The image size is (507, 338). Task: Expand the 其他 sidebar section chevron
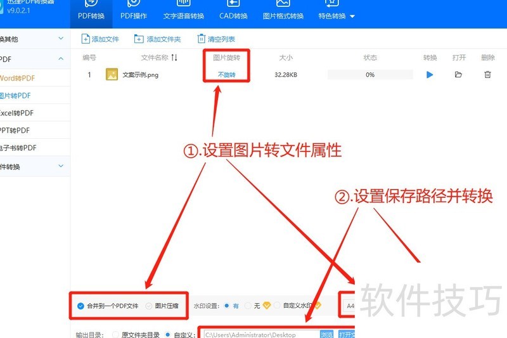(x=61, y=38)
